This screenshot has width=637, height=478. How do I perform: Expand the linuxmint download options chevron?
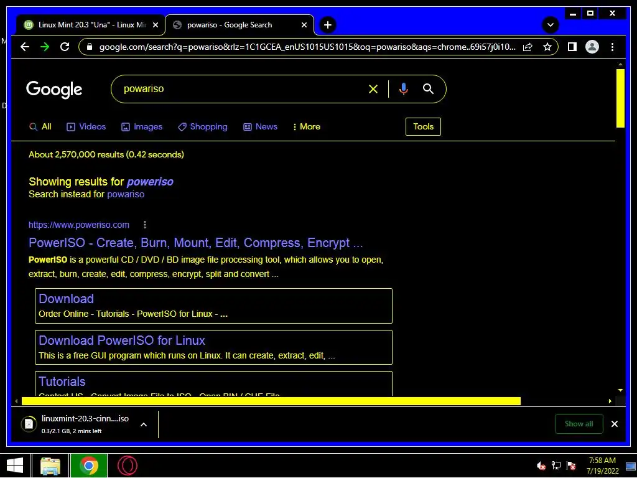[144, 424]
